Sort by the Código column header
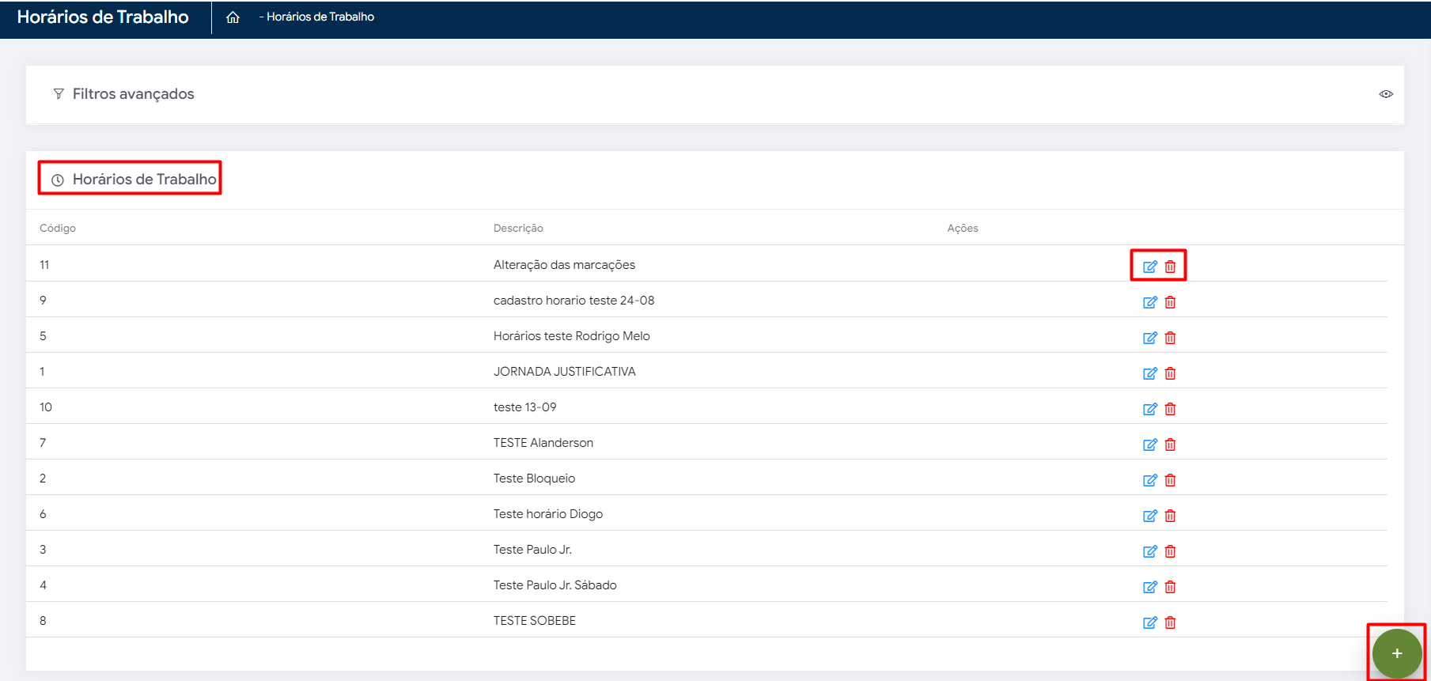 click(x=58, y=228)
